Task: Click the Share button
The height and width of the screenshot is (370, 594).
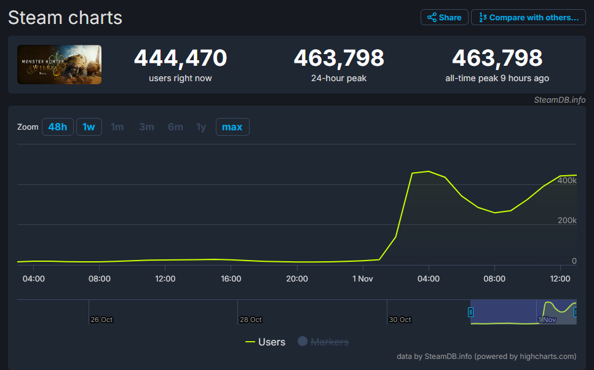Action: pos(444,17)
